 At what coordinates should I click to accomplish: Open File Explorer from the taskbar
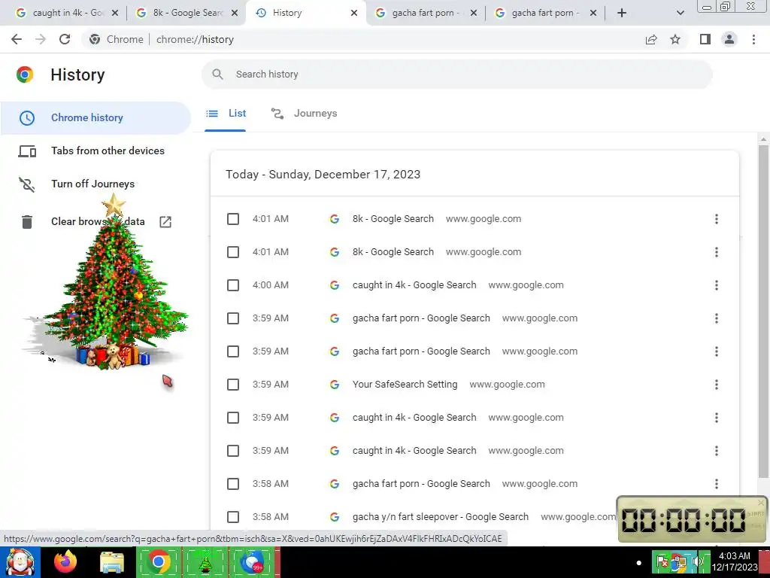pyautogui.click(x=112, y=563)
